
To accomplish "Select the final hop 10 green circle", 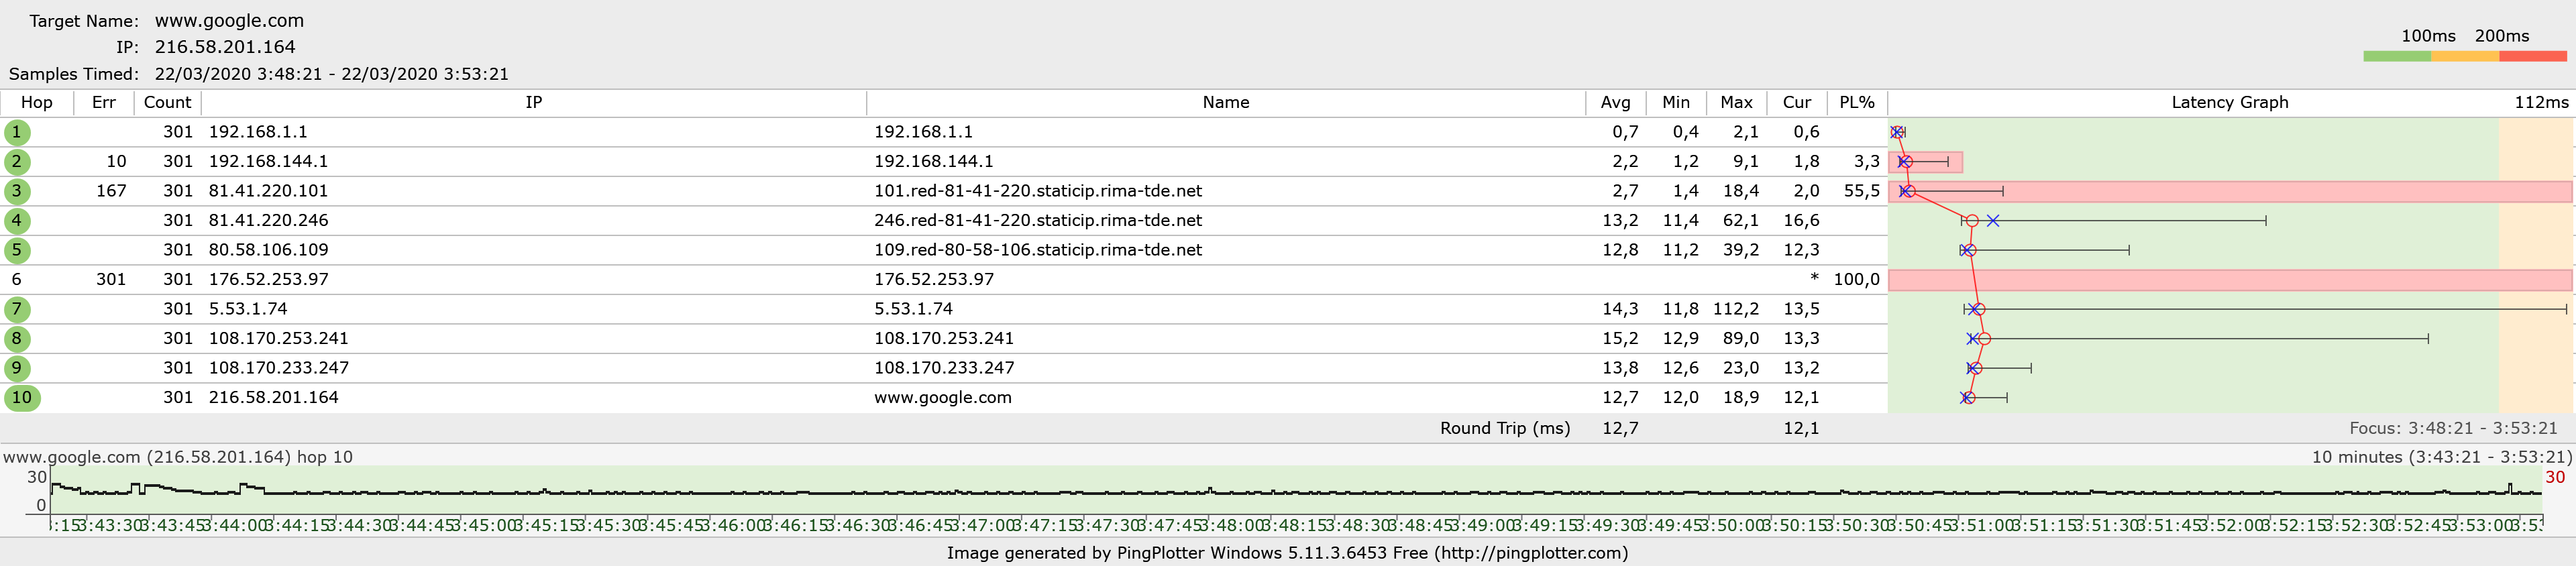I will tap(22, 398).
